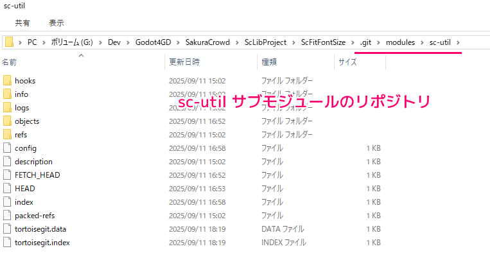Select the packed-refs file name

coord(35,216)
